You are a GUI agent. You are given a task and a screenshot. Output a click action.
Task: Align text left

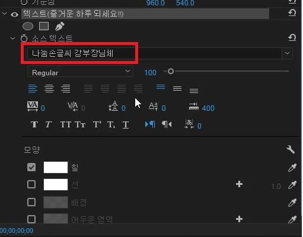pos(33,88)
